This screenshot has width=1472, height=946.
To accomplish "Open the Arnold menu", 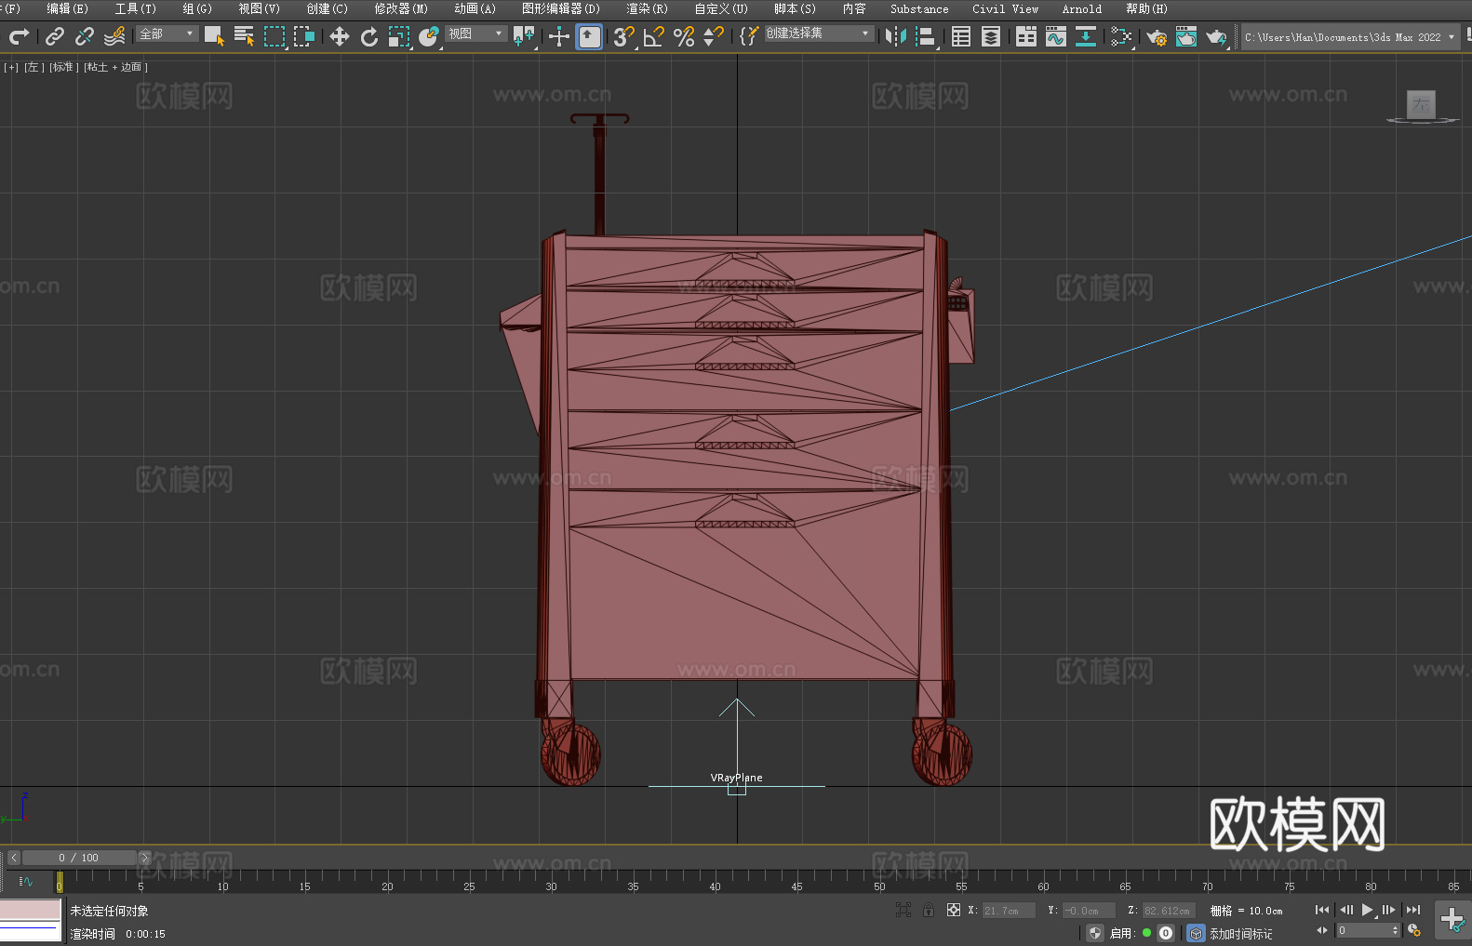I will [1081, 8].
